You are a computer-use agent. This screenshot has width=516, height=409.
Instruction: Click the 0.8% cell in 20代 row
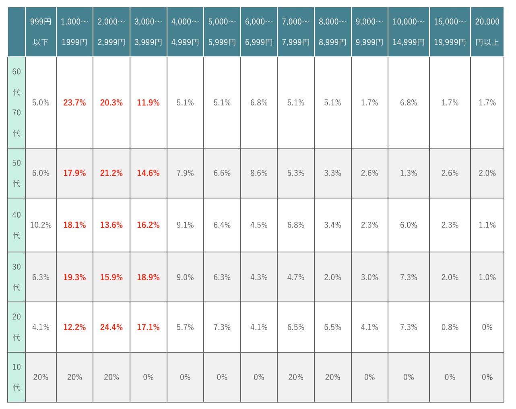[x=450, y=327]
